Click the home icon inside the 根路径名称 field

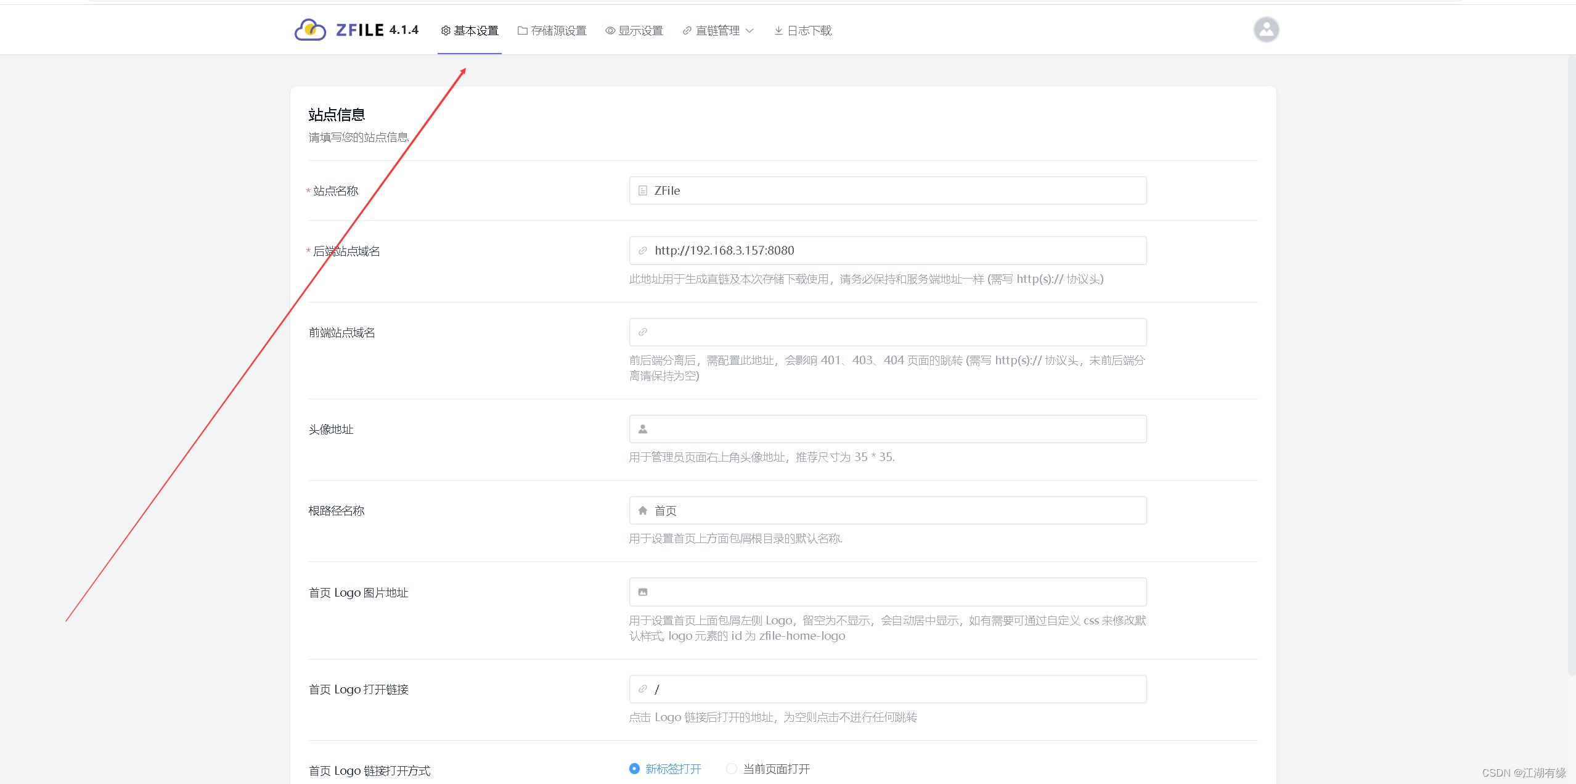(643, 510)
